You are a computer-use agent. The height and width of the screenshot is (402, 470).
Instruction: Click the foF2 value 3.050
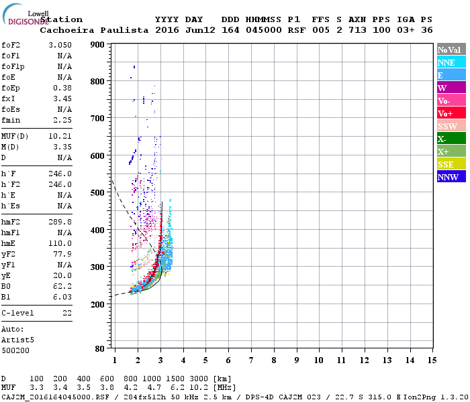point(60,45)
